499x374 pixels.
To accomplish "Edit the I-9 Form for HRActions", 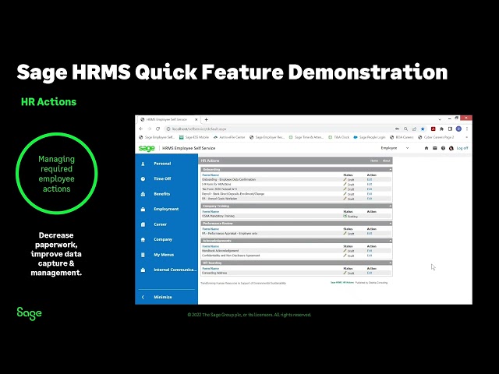I will point(370,184).
